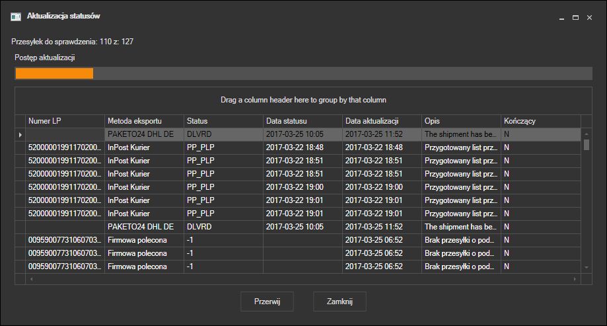Click the vertical scrollbar down arrow
The image size is (607, 326).
[x=587, y=267]
